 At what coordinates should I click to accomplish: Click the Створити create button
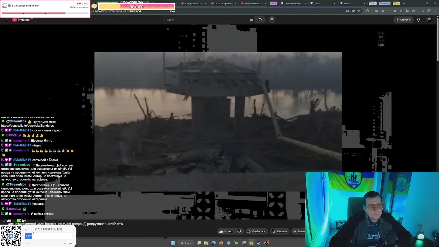[x=403, y=20]
